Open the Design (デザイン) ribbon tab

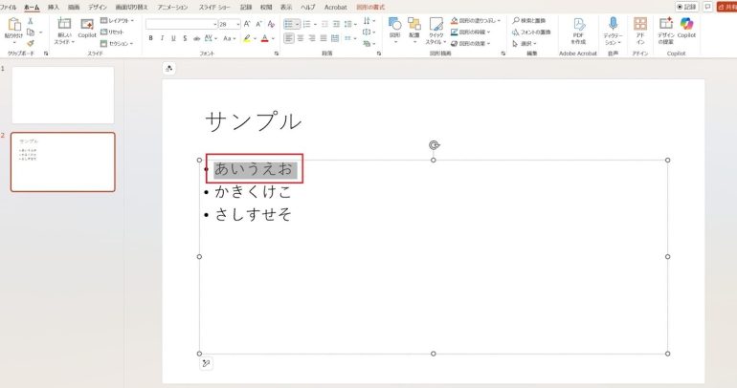click(97, 6)
